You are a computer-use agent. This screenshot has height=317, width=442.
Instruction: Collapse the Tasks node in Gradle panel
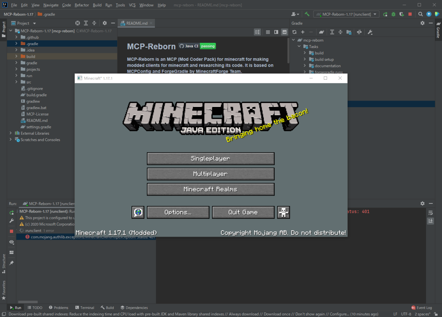299,46
